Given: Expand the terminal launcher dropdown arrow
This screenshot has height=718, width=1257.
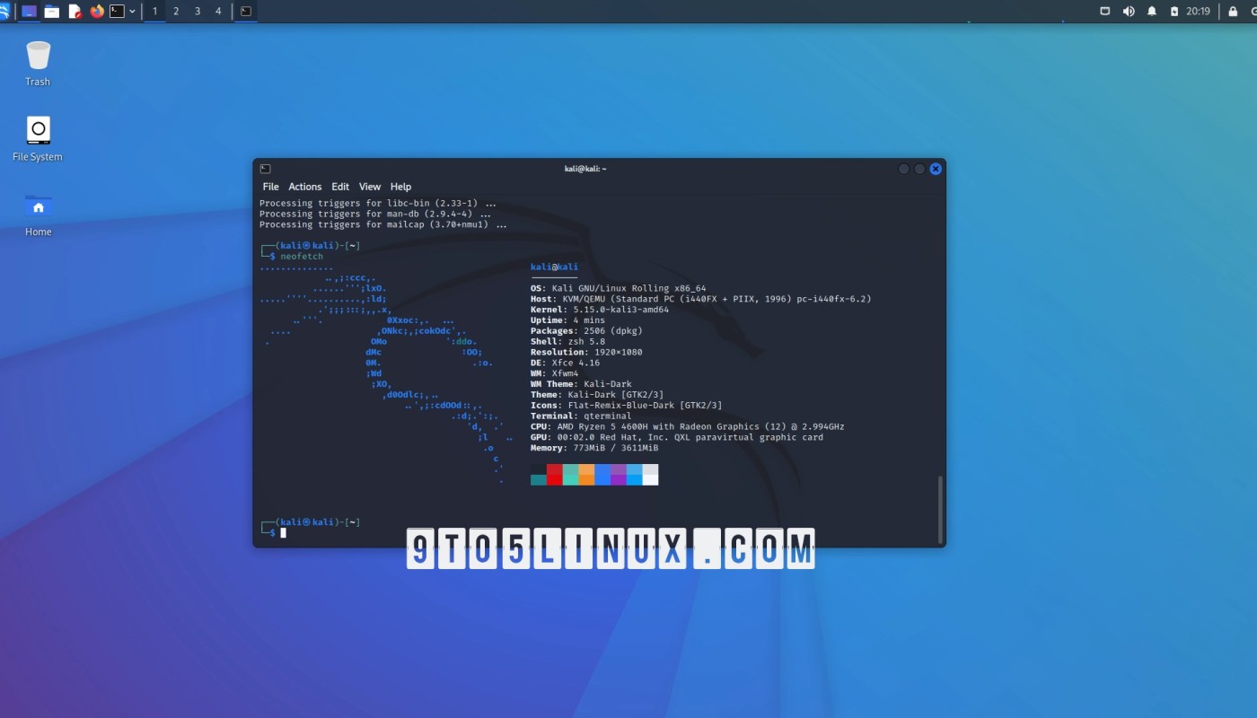Looking at the screenshot, I should click(x=133, y=12).
